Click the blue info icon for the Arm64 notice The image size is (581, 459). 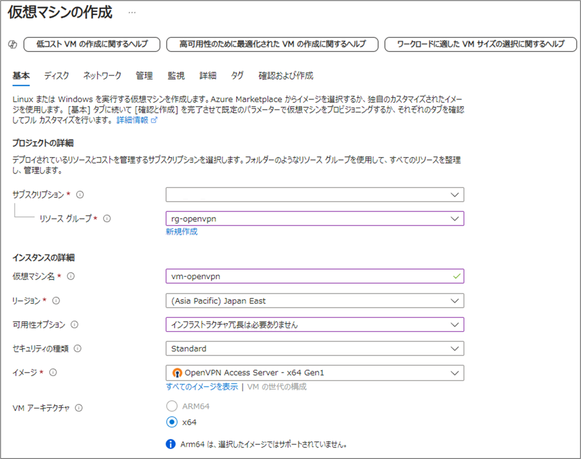171,444
